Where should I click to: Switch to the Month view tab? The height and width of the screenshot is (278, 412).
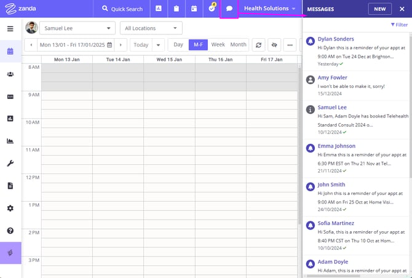(x=238, y=45)
